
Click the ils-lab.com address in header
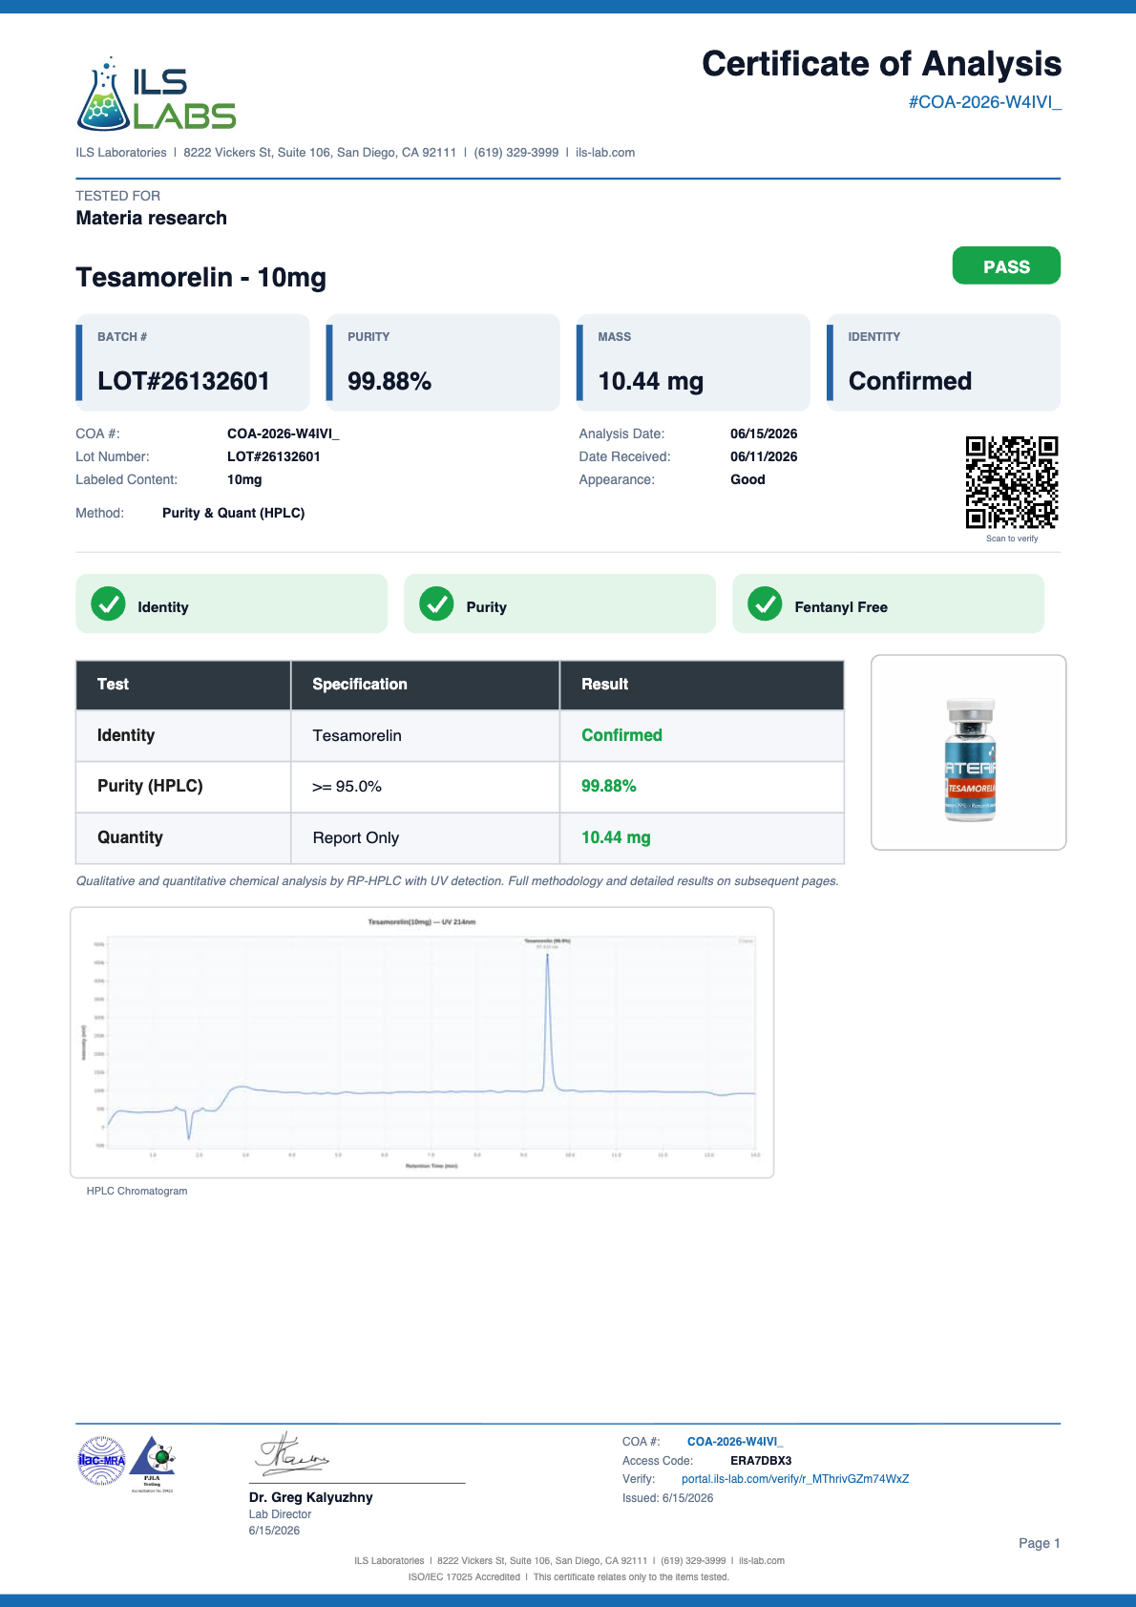(x=605, y=153)
